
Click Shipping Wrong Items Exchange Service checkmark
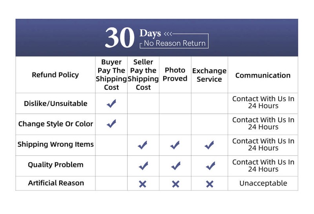click(x=210, y=145)
